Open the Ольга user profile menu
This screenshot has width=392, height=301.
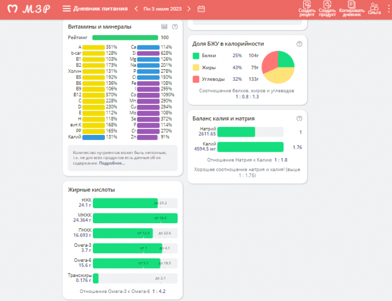374,9
